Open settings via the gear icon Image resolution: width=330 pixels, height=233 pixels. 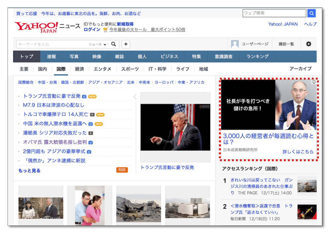(309, 44)
